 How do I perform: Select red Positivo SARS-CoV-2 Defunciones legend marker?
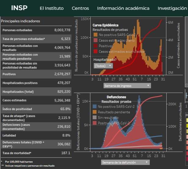click(x=95, y=123)
